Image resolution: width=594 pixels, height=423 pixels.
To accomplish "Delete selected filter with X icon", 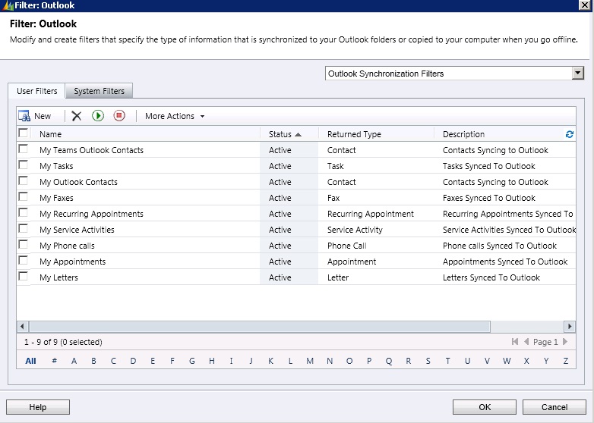I will click(x=77, y=116).
